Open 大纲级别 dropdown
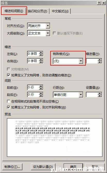The height and width of the screenshot is (173, 107). pyautogui.click(x=48, y=33)
